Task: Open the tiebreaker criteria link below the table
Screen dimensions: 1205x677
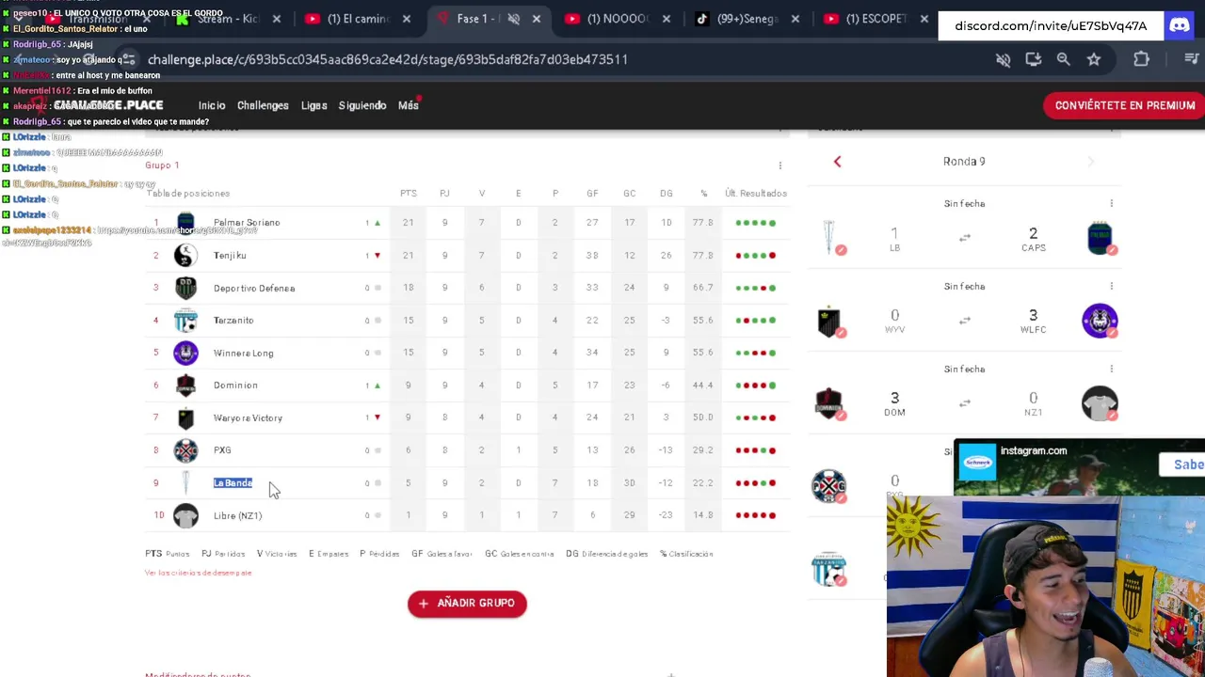Action: pyautogui.click(x=199, y=573)
